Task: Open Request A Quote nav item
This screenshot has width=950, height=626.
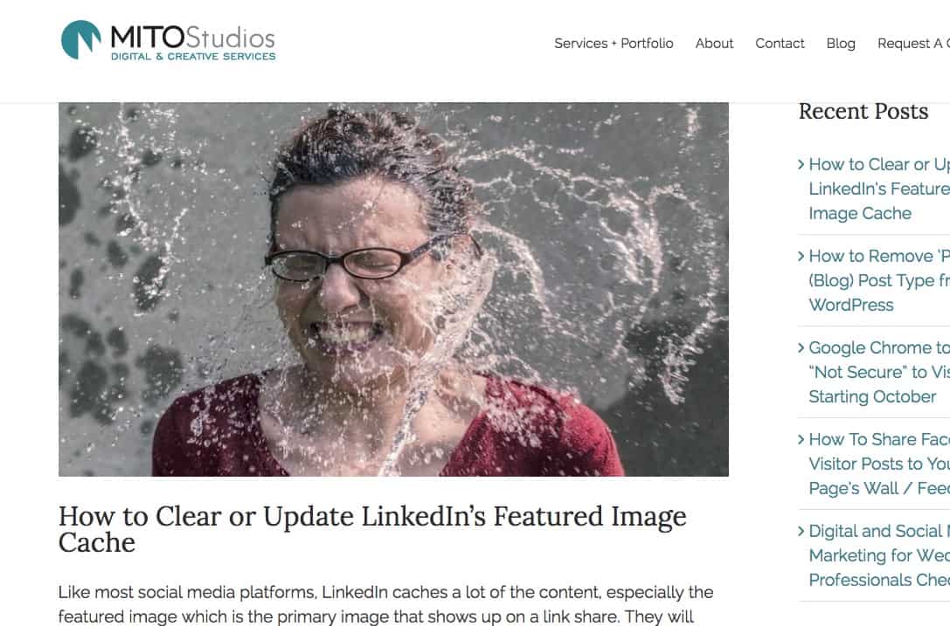Action: (x=913, y=44)
